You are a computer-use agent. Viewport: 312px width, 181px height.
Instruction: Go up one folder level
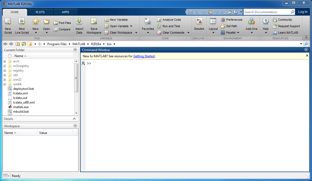(17, 44)
